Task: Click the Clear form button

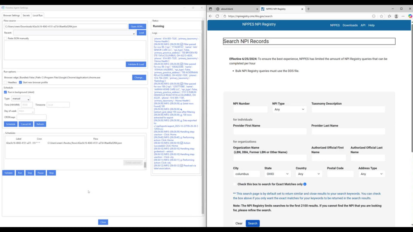Action: click(x=239, y=223)
